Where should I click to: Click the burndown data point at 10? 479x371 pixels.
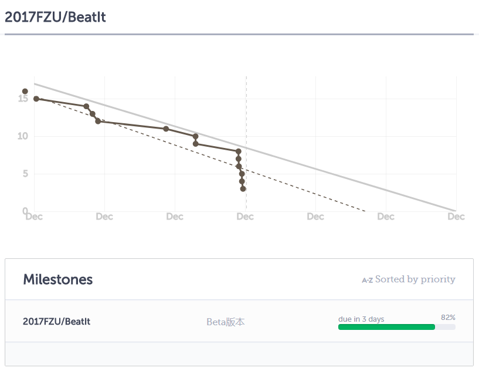pos(195,136)
